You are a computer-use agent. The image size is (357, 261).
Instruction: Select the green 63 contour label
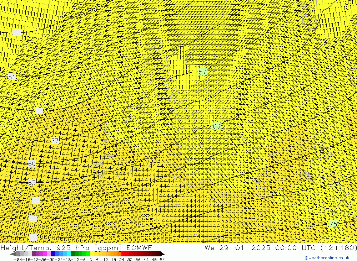(x=217, y=126)
